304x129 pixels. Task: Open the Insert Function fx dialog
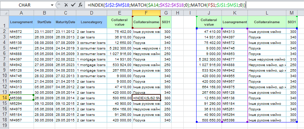(x=80, y=5)
